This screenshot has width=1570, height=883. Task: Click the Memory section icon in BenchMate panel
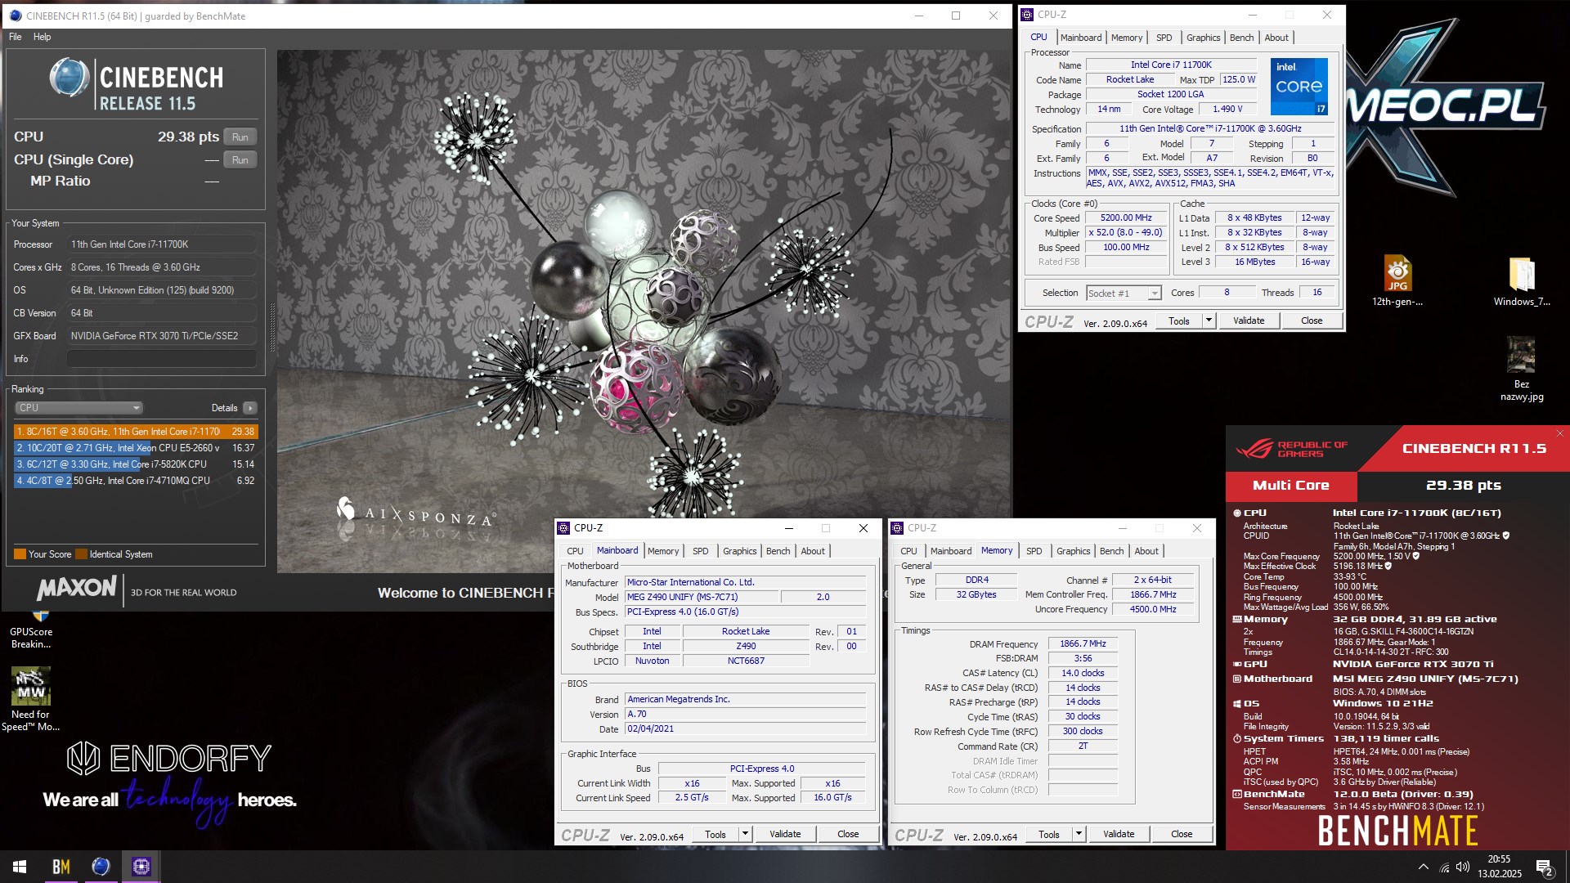coord(1237,620)
